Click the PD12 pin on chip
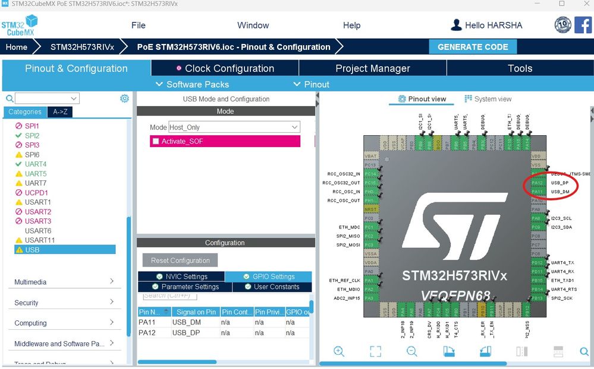Viewport: 594px width, 369px height. 537,263
